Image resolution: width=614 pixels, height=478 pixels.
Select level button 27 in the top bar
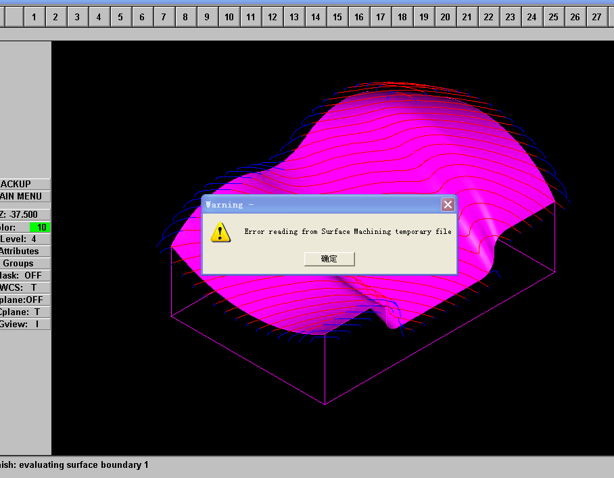pyautogui.click(x=597, y=17)
